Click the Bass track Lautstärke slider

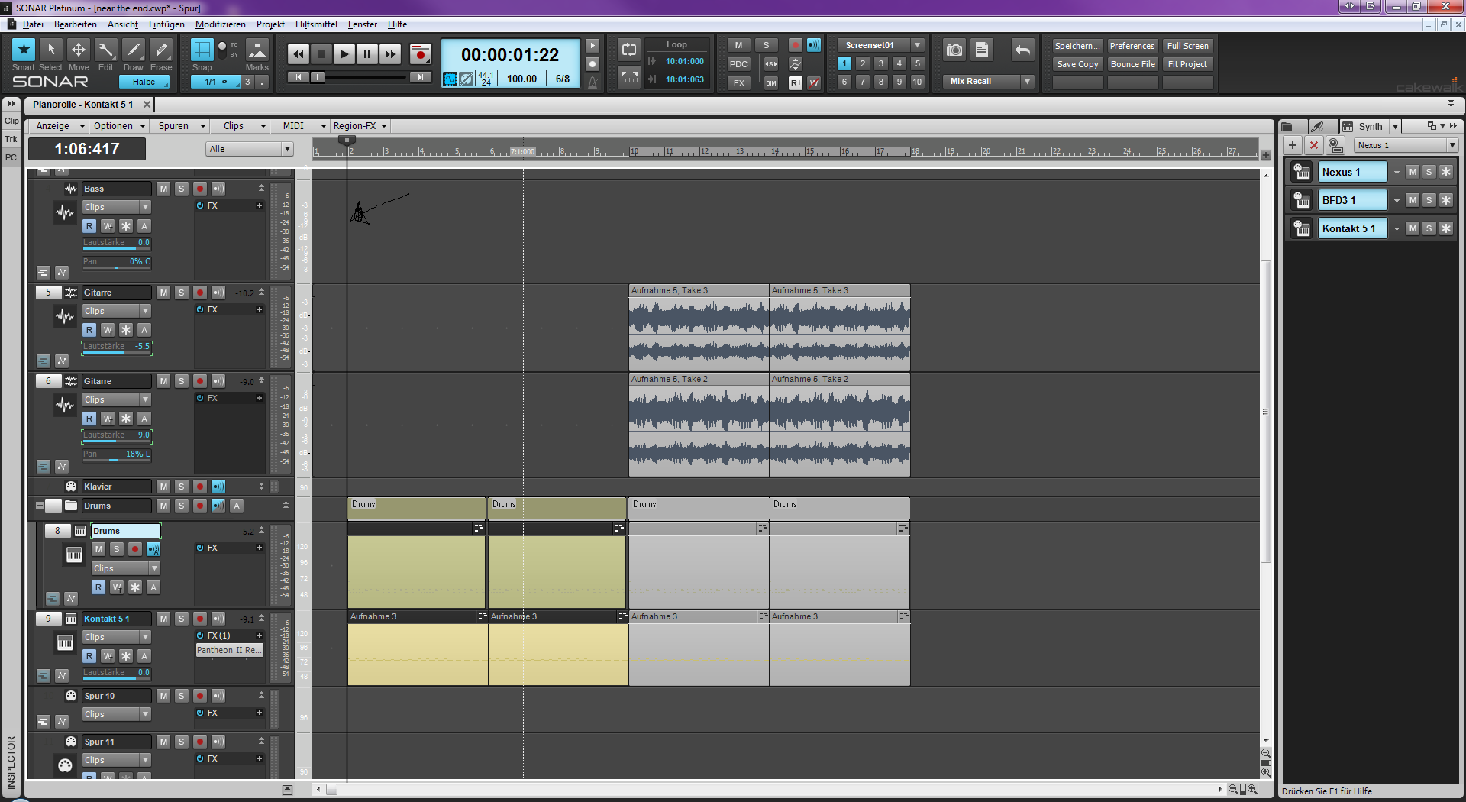(x=117, y=243)
